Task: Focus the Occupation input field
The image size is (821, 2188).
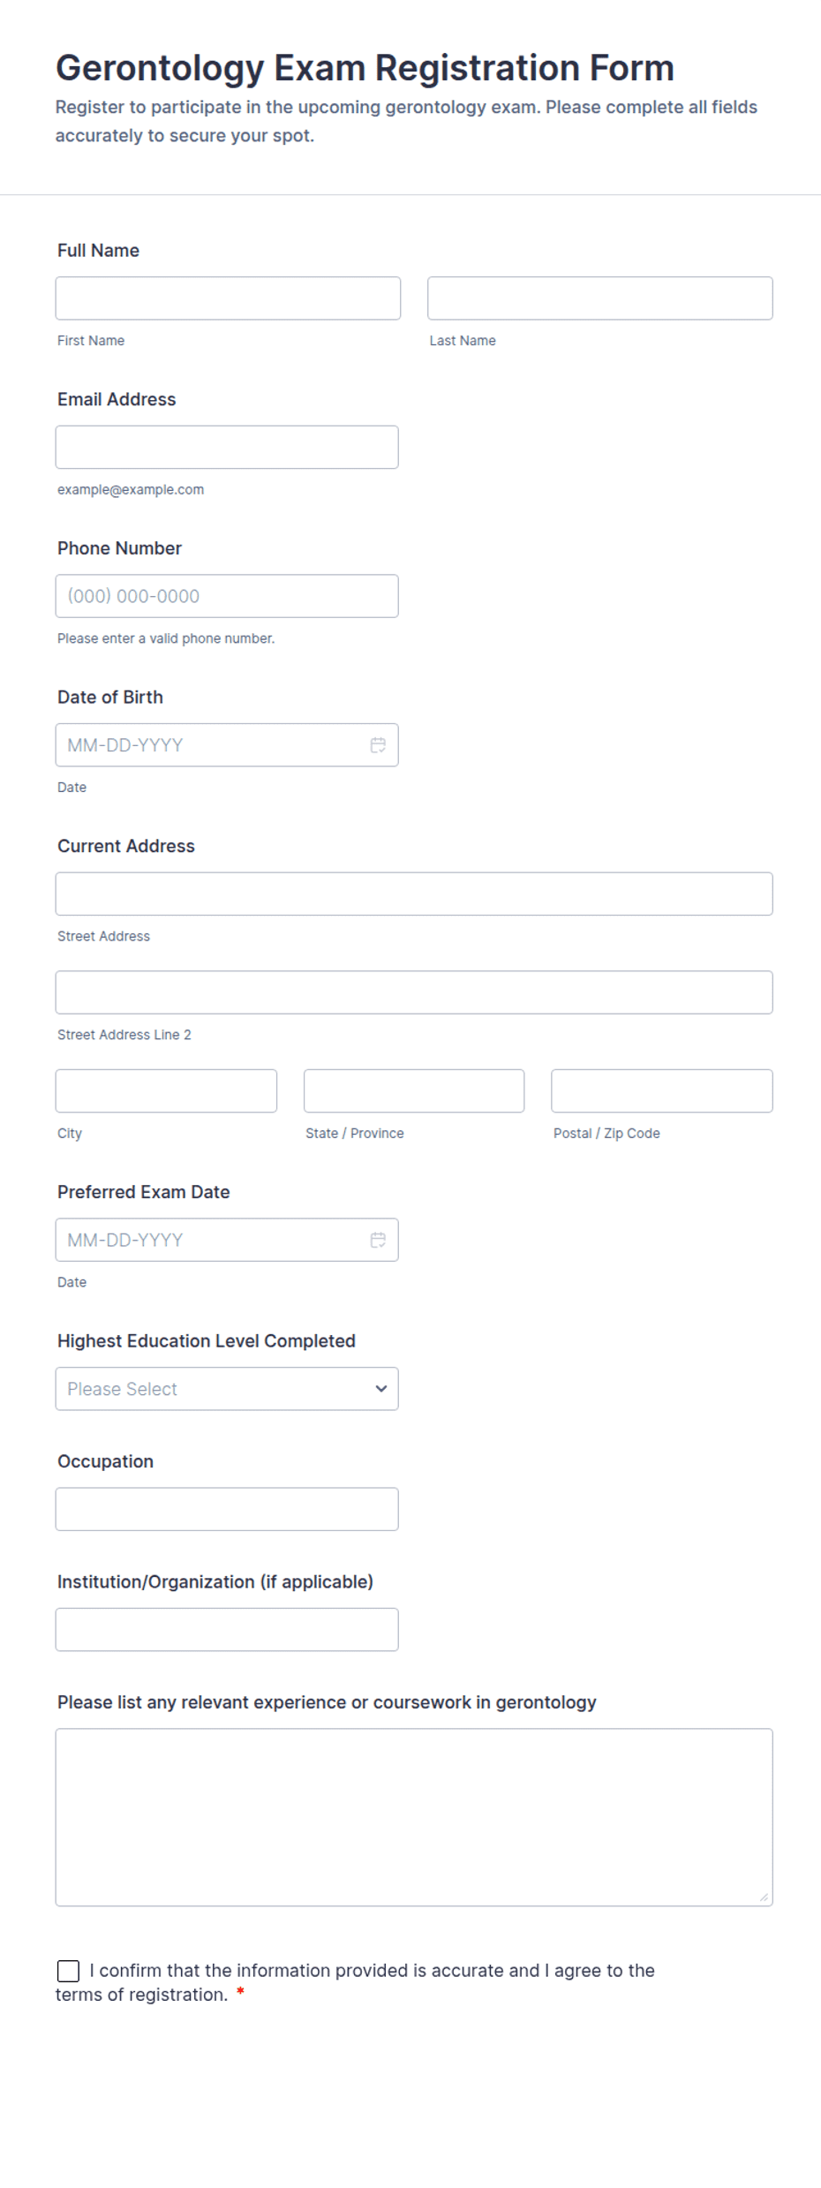Action: [x=227, y=1509]
